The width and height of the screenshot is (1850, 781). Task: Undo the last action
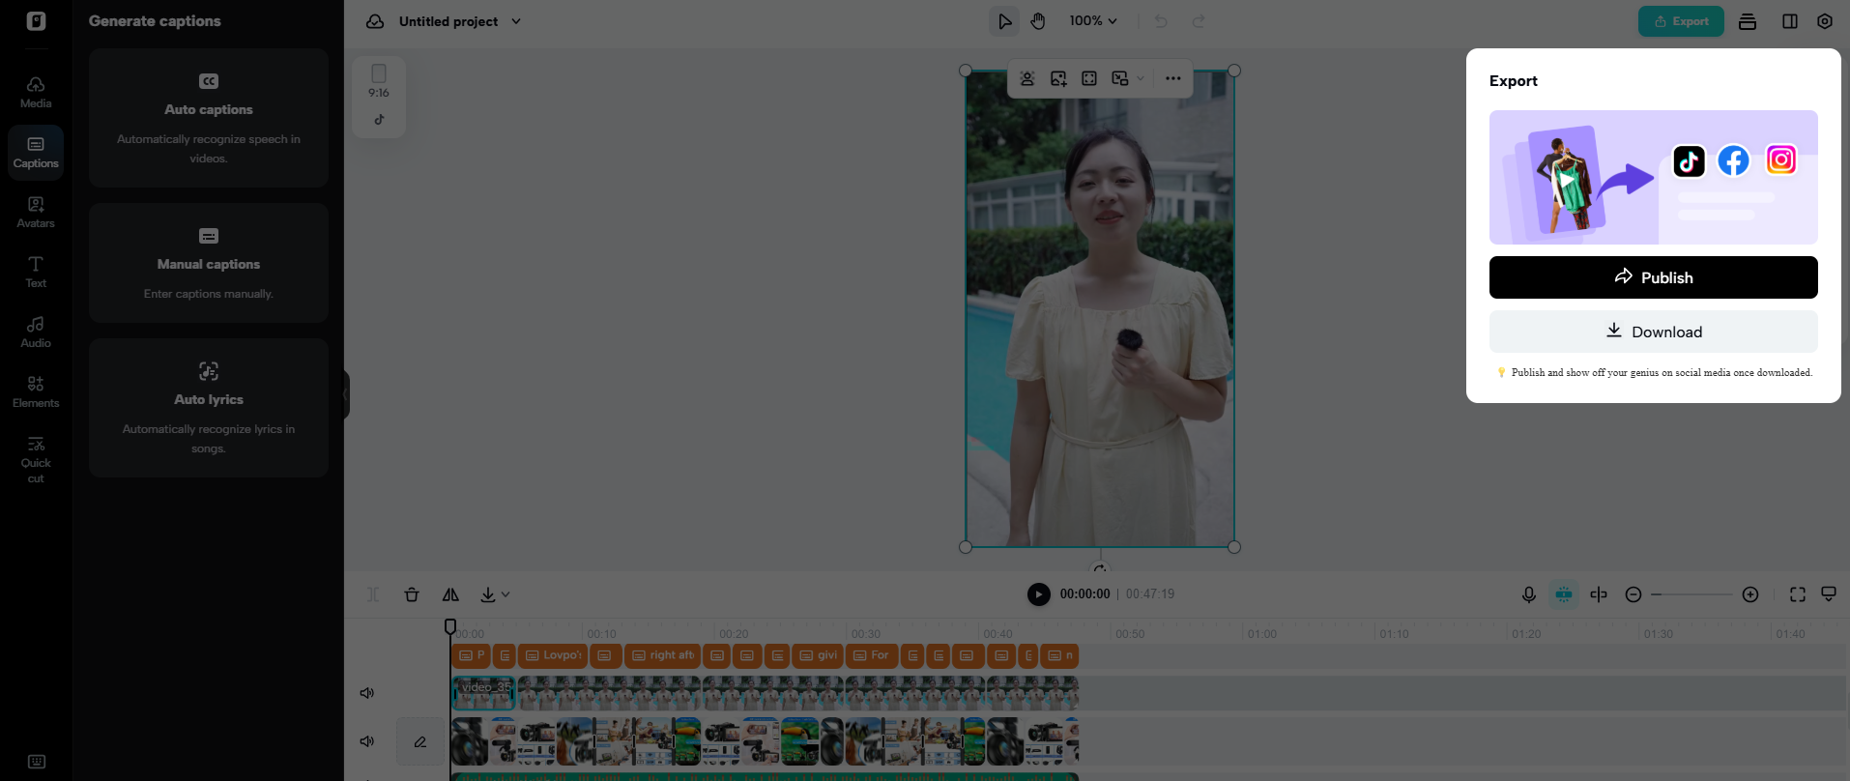(x=1161, y=21)
